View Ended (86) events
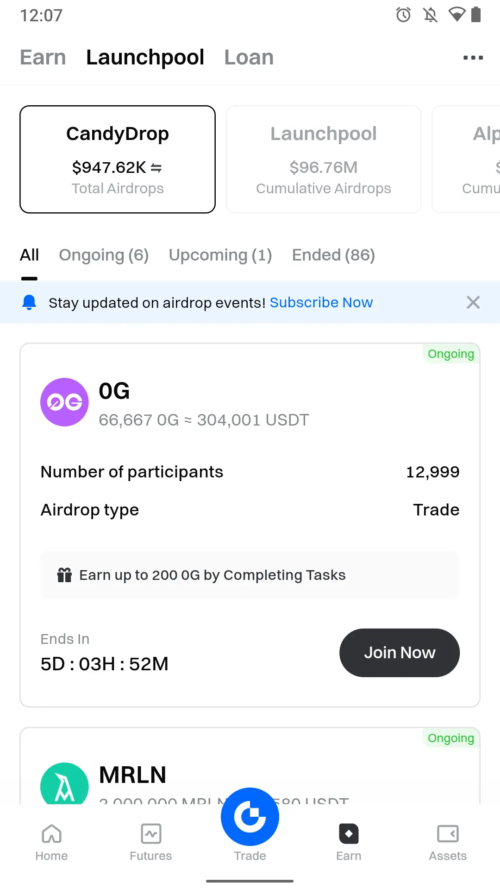The height and width of the screenshot is (890, 500). point(333,255)
